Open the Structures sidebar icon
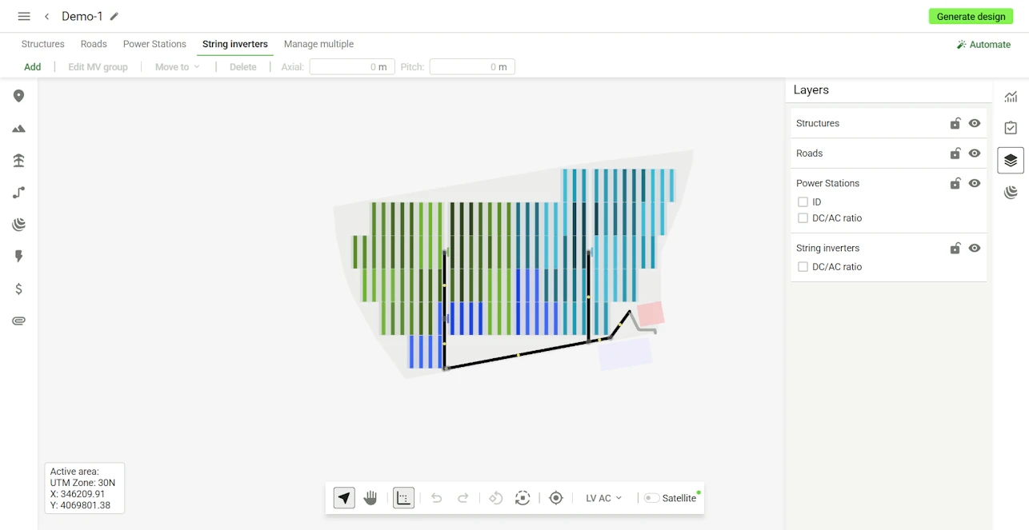Screen dimensions: 1029x530 [x=18, y=161]
